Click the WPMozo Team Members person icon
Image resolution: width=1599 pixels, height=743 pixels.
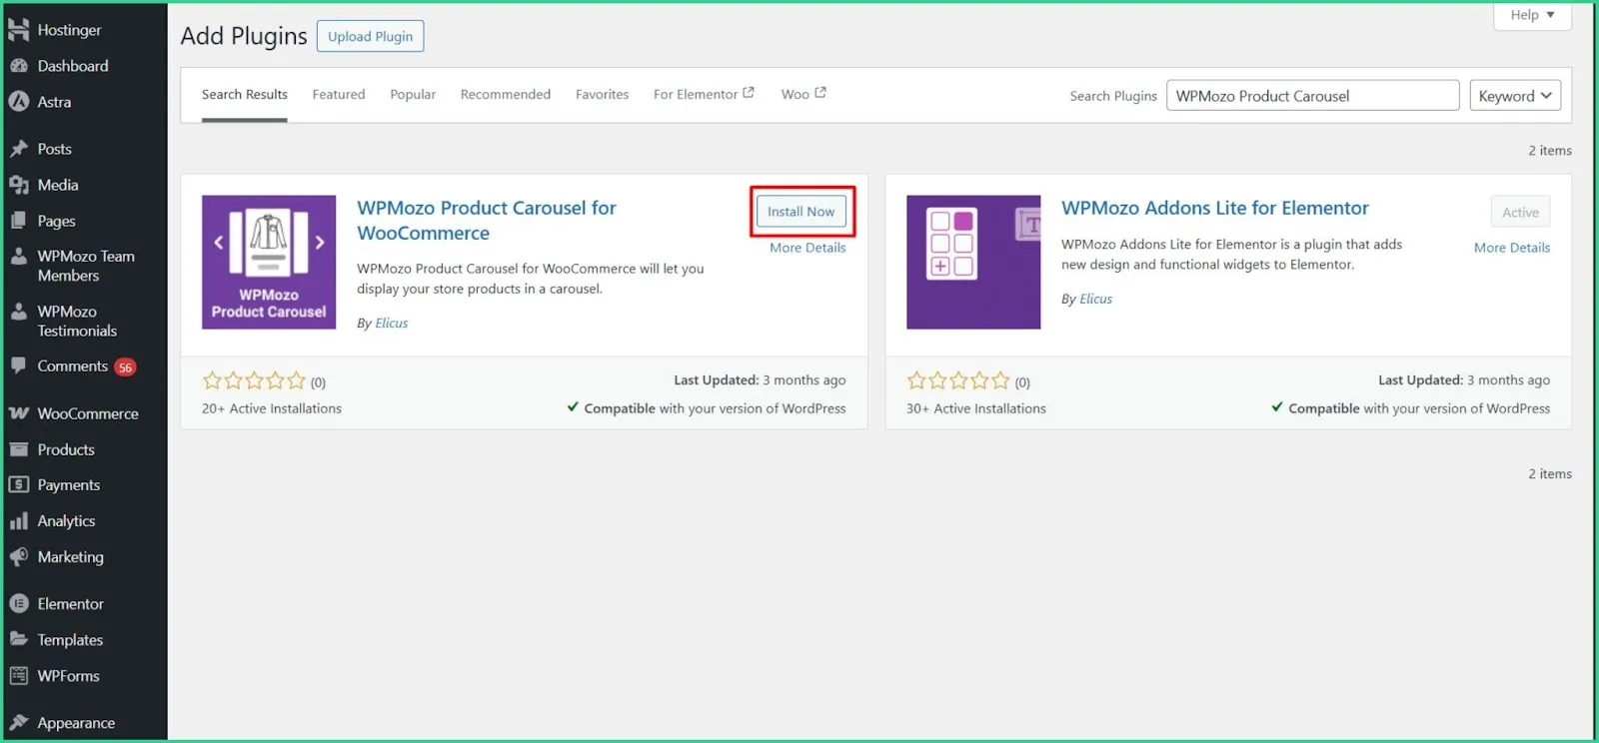tap(18, 257)
